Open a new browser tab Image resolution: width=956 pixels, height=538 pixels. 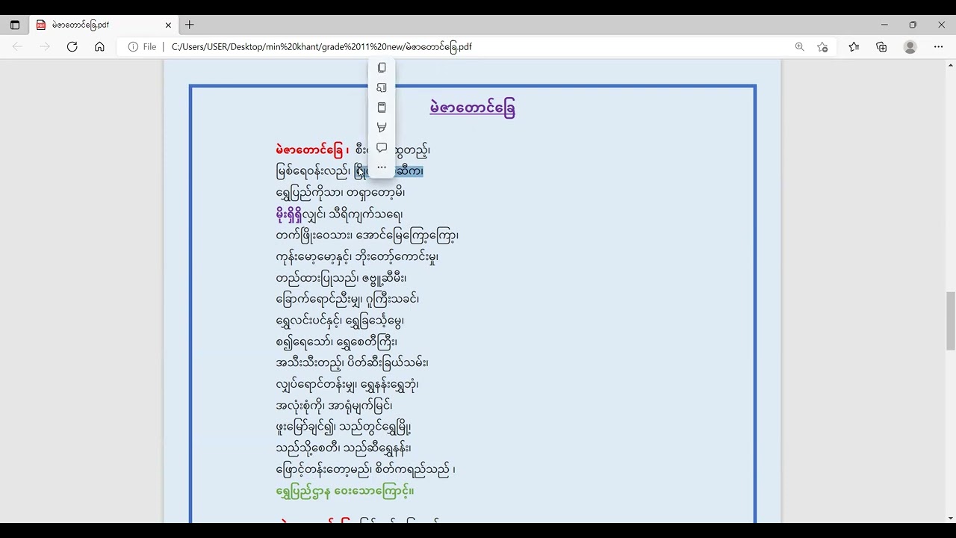pos(190,25)
